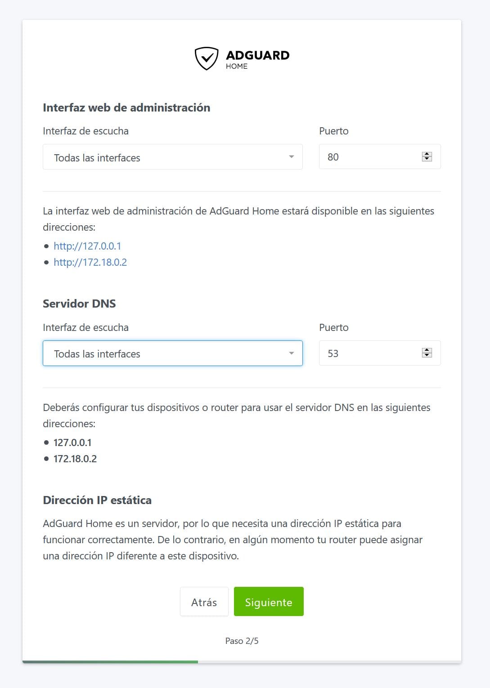The height and width of the screenshot is (688, 490).
Task: Open the http://127.0.0.1 admin link
Action: tap(87, 246)
